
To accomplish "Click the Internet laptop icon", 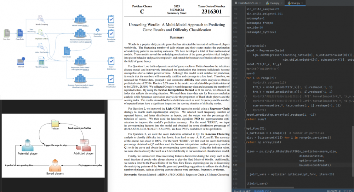I will pos(21,61).
